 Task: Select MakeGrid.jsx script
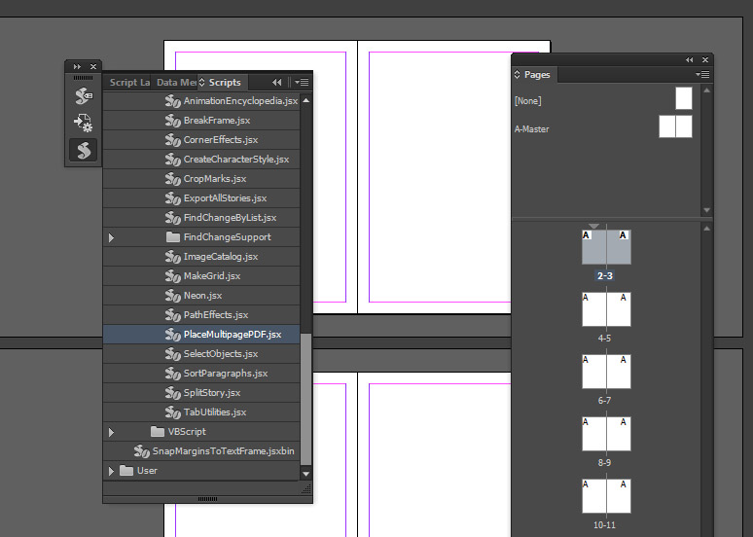point(201,276)
